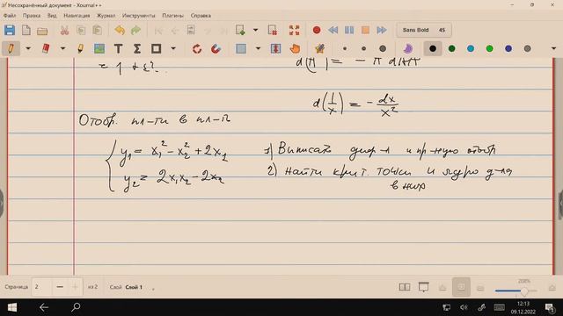
Task: Click the Insert new page icon
Action: tap(240, 30)
